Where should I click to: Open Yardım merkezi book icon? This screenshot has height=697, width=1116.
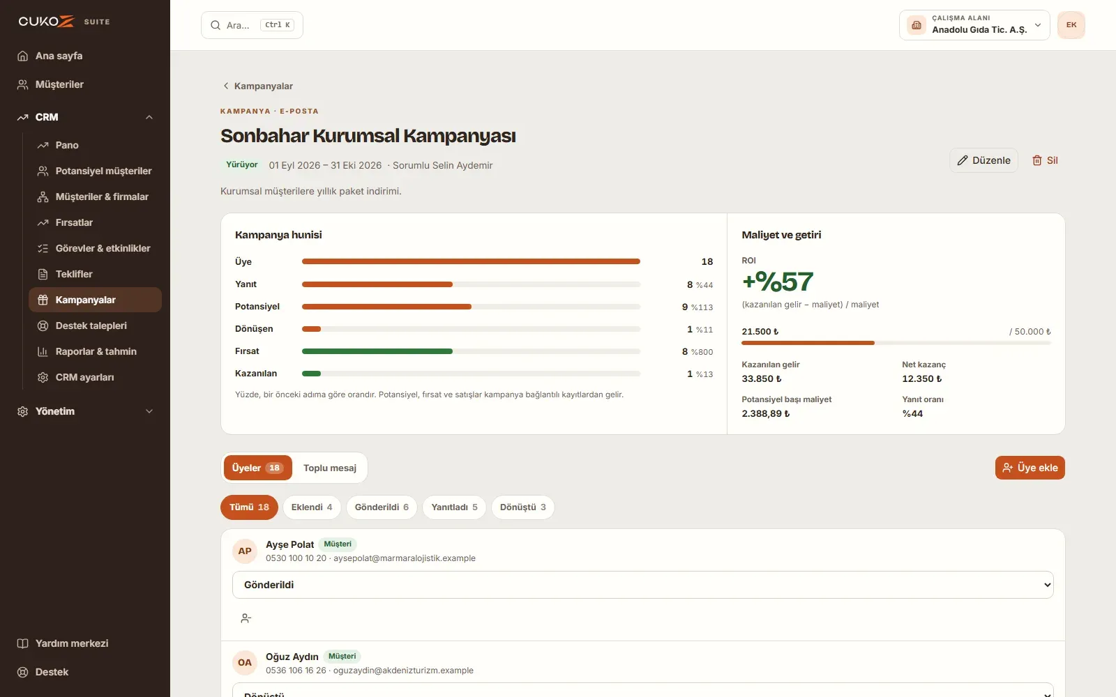[x=23, y=643]
